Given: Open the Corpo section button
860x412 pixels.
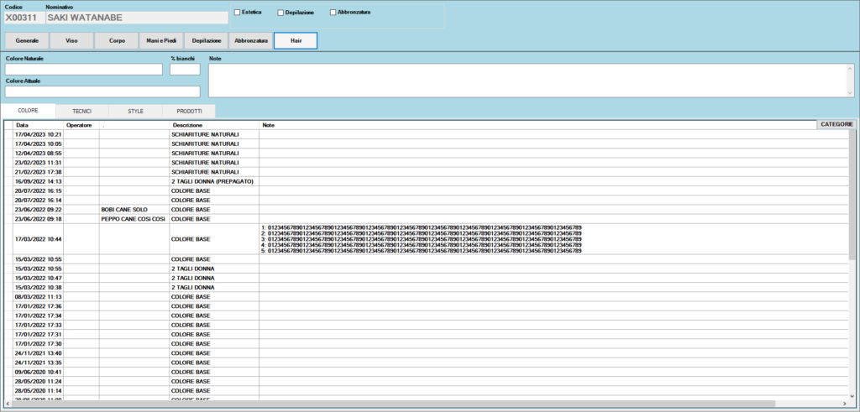Looking at the screenshot, I should pos(117,40).
